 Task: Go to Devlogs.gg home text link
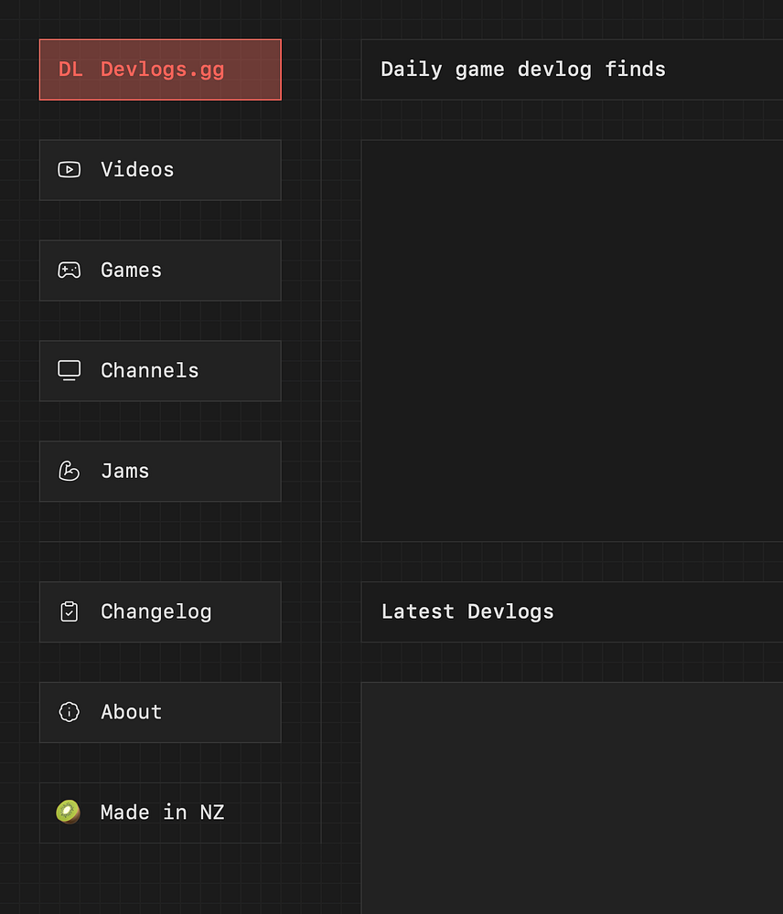pos(162,69)
